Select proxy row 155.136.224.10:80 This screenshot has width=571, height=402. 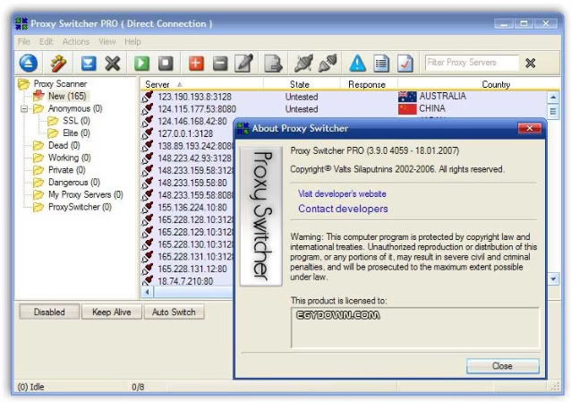[192, 208]
